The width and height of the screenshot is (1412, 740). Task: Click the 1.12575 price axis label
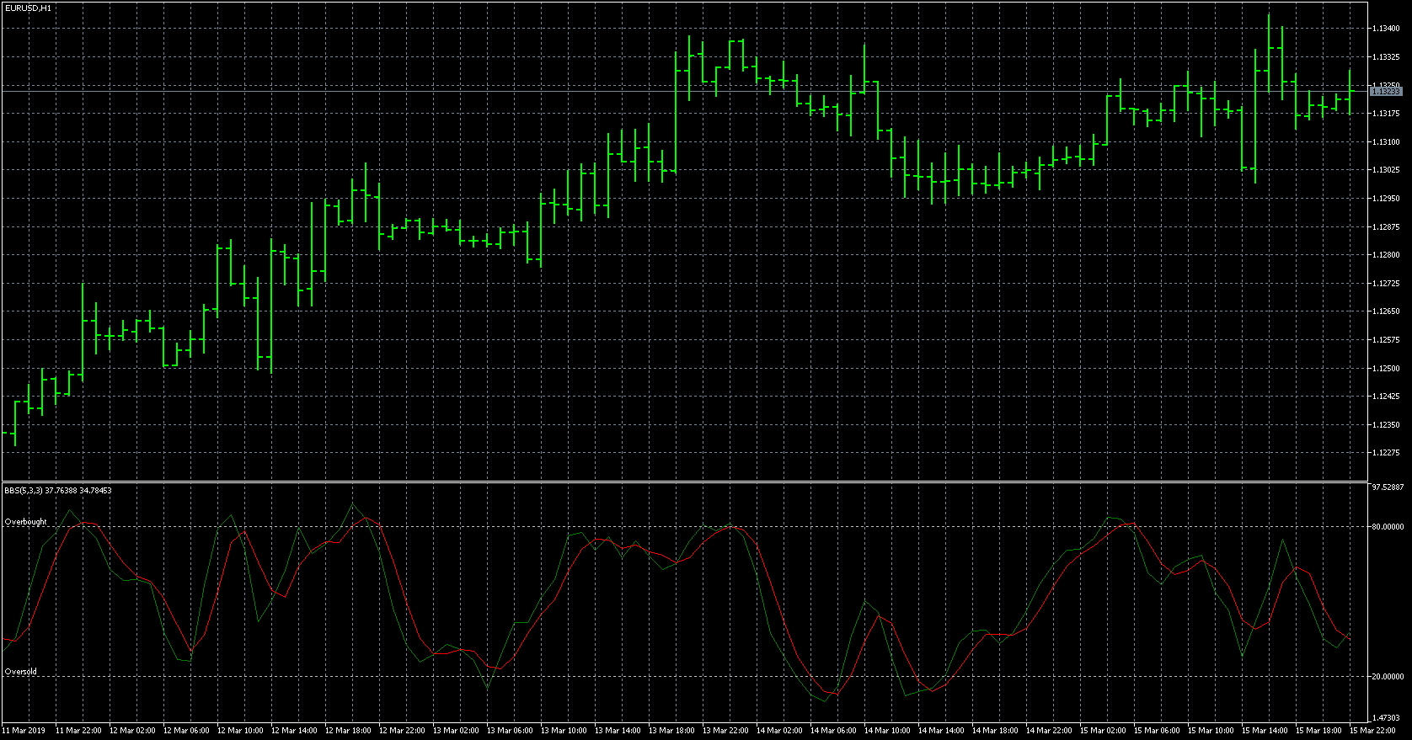tap(1387, 340)
